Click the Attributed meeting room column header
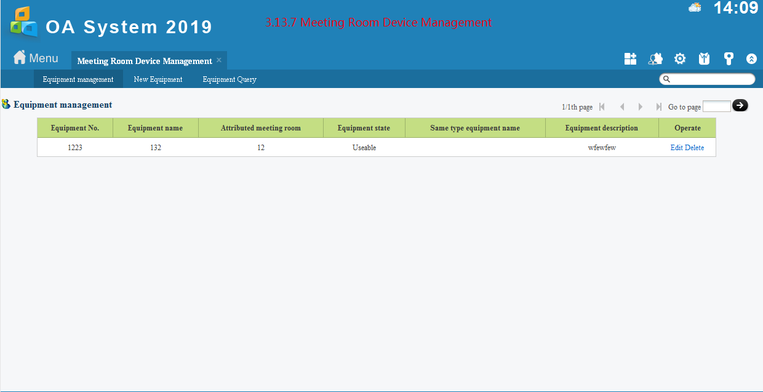 261,128
